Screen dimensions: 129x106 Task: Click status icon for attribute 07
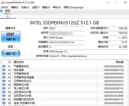click(4, 88)
